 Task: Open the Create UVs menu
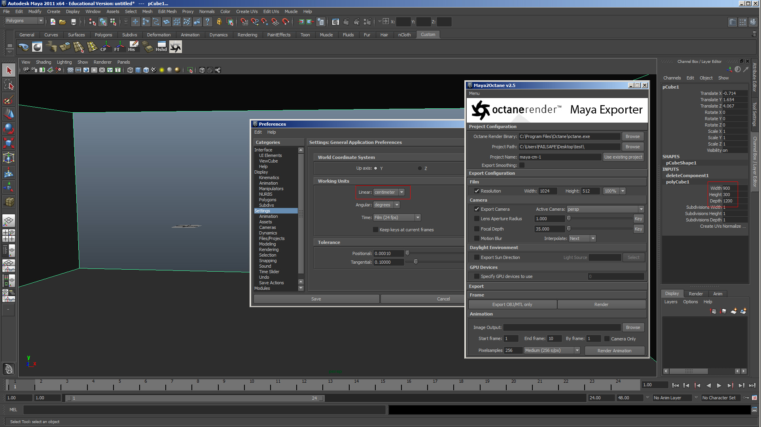(x=246, y=11)
